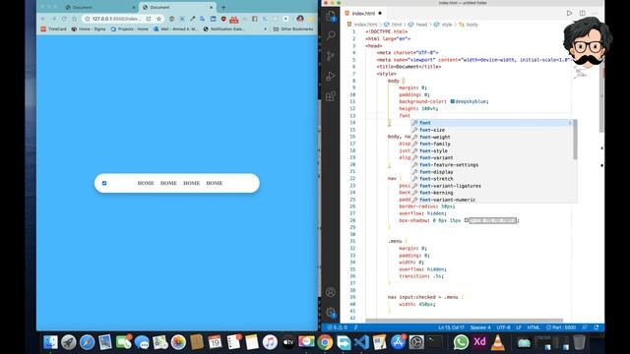This screenshot has height=354, width=630.
Task: Choose font-size from the suggestion list
Action: point(432,130)
